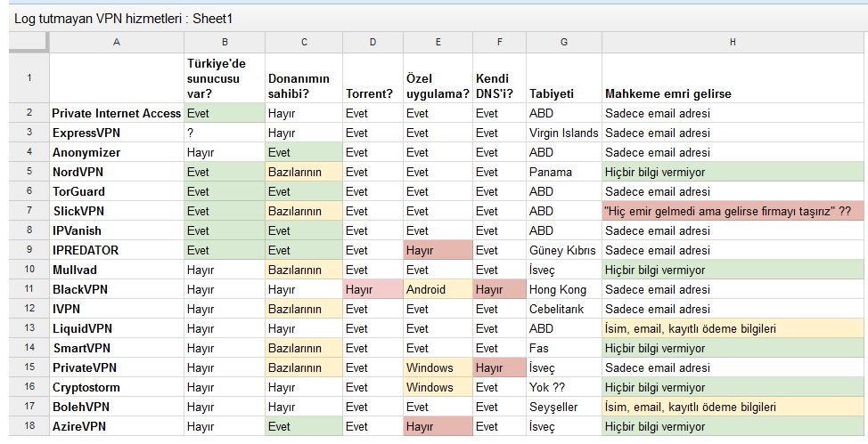The height and width of the screenshot is (444, 868).
Task: Click 'Torrent?' header cell
Action: click(373, 78)
